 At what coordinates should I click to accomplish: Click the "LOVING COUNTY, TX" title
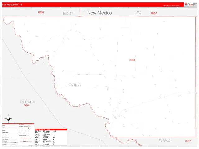(12, 5)
